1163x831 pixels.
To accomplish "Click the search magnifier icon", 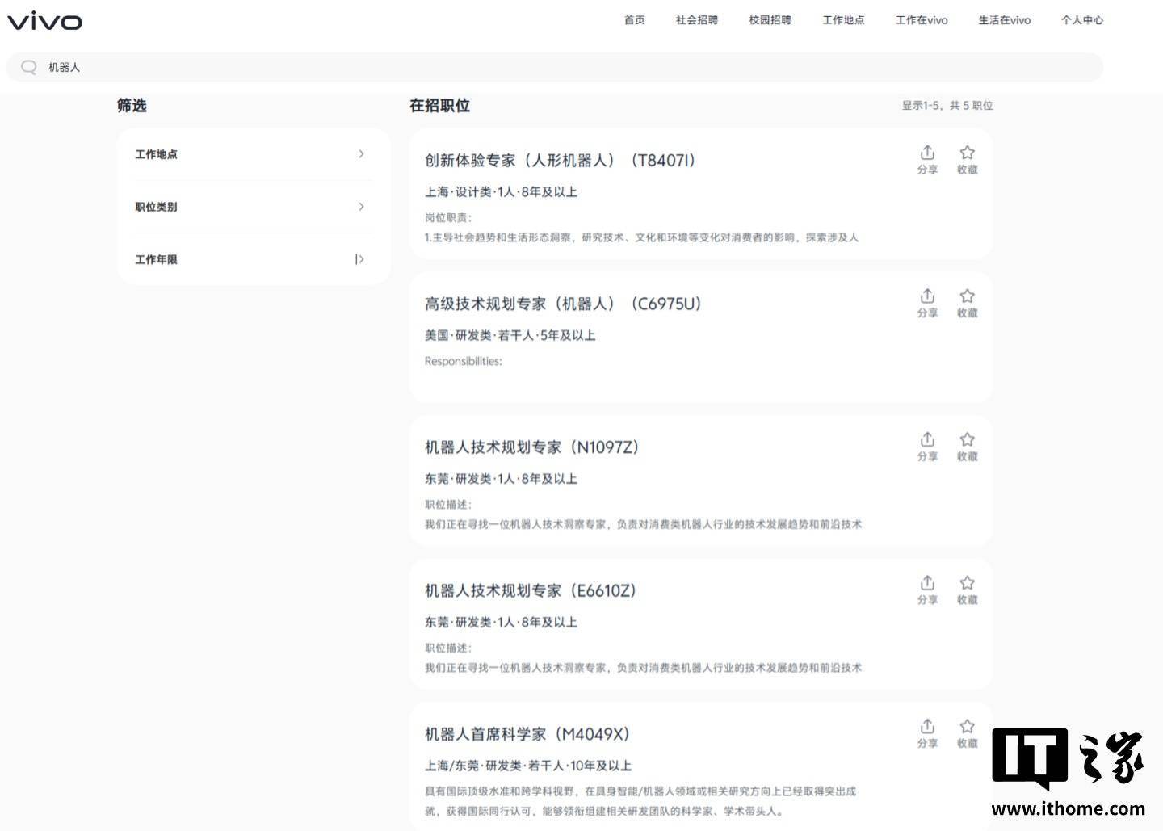I will [29, 67].
